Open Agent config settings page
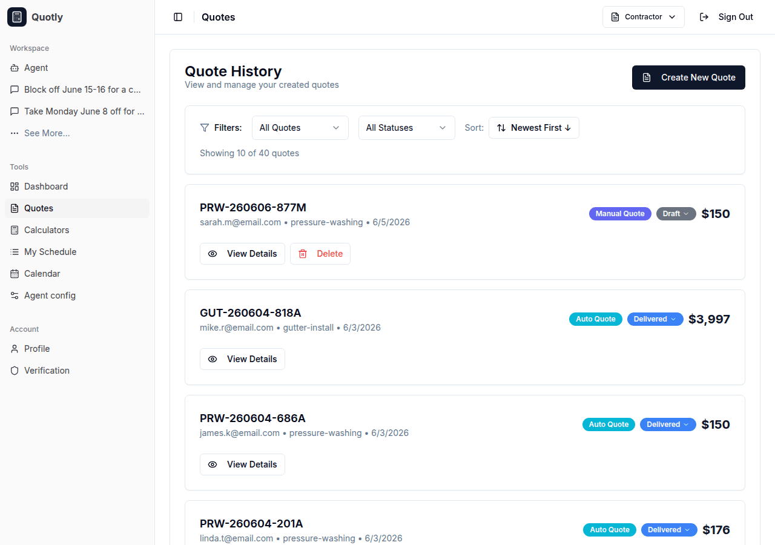Screen dimensions: 775x545 77,296
